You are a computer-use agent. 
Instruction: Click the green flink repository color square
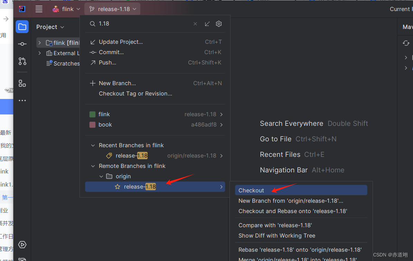tap(93, 114)
